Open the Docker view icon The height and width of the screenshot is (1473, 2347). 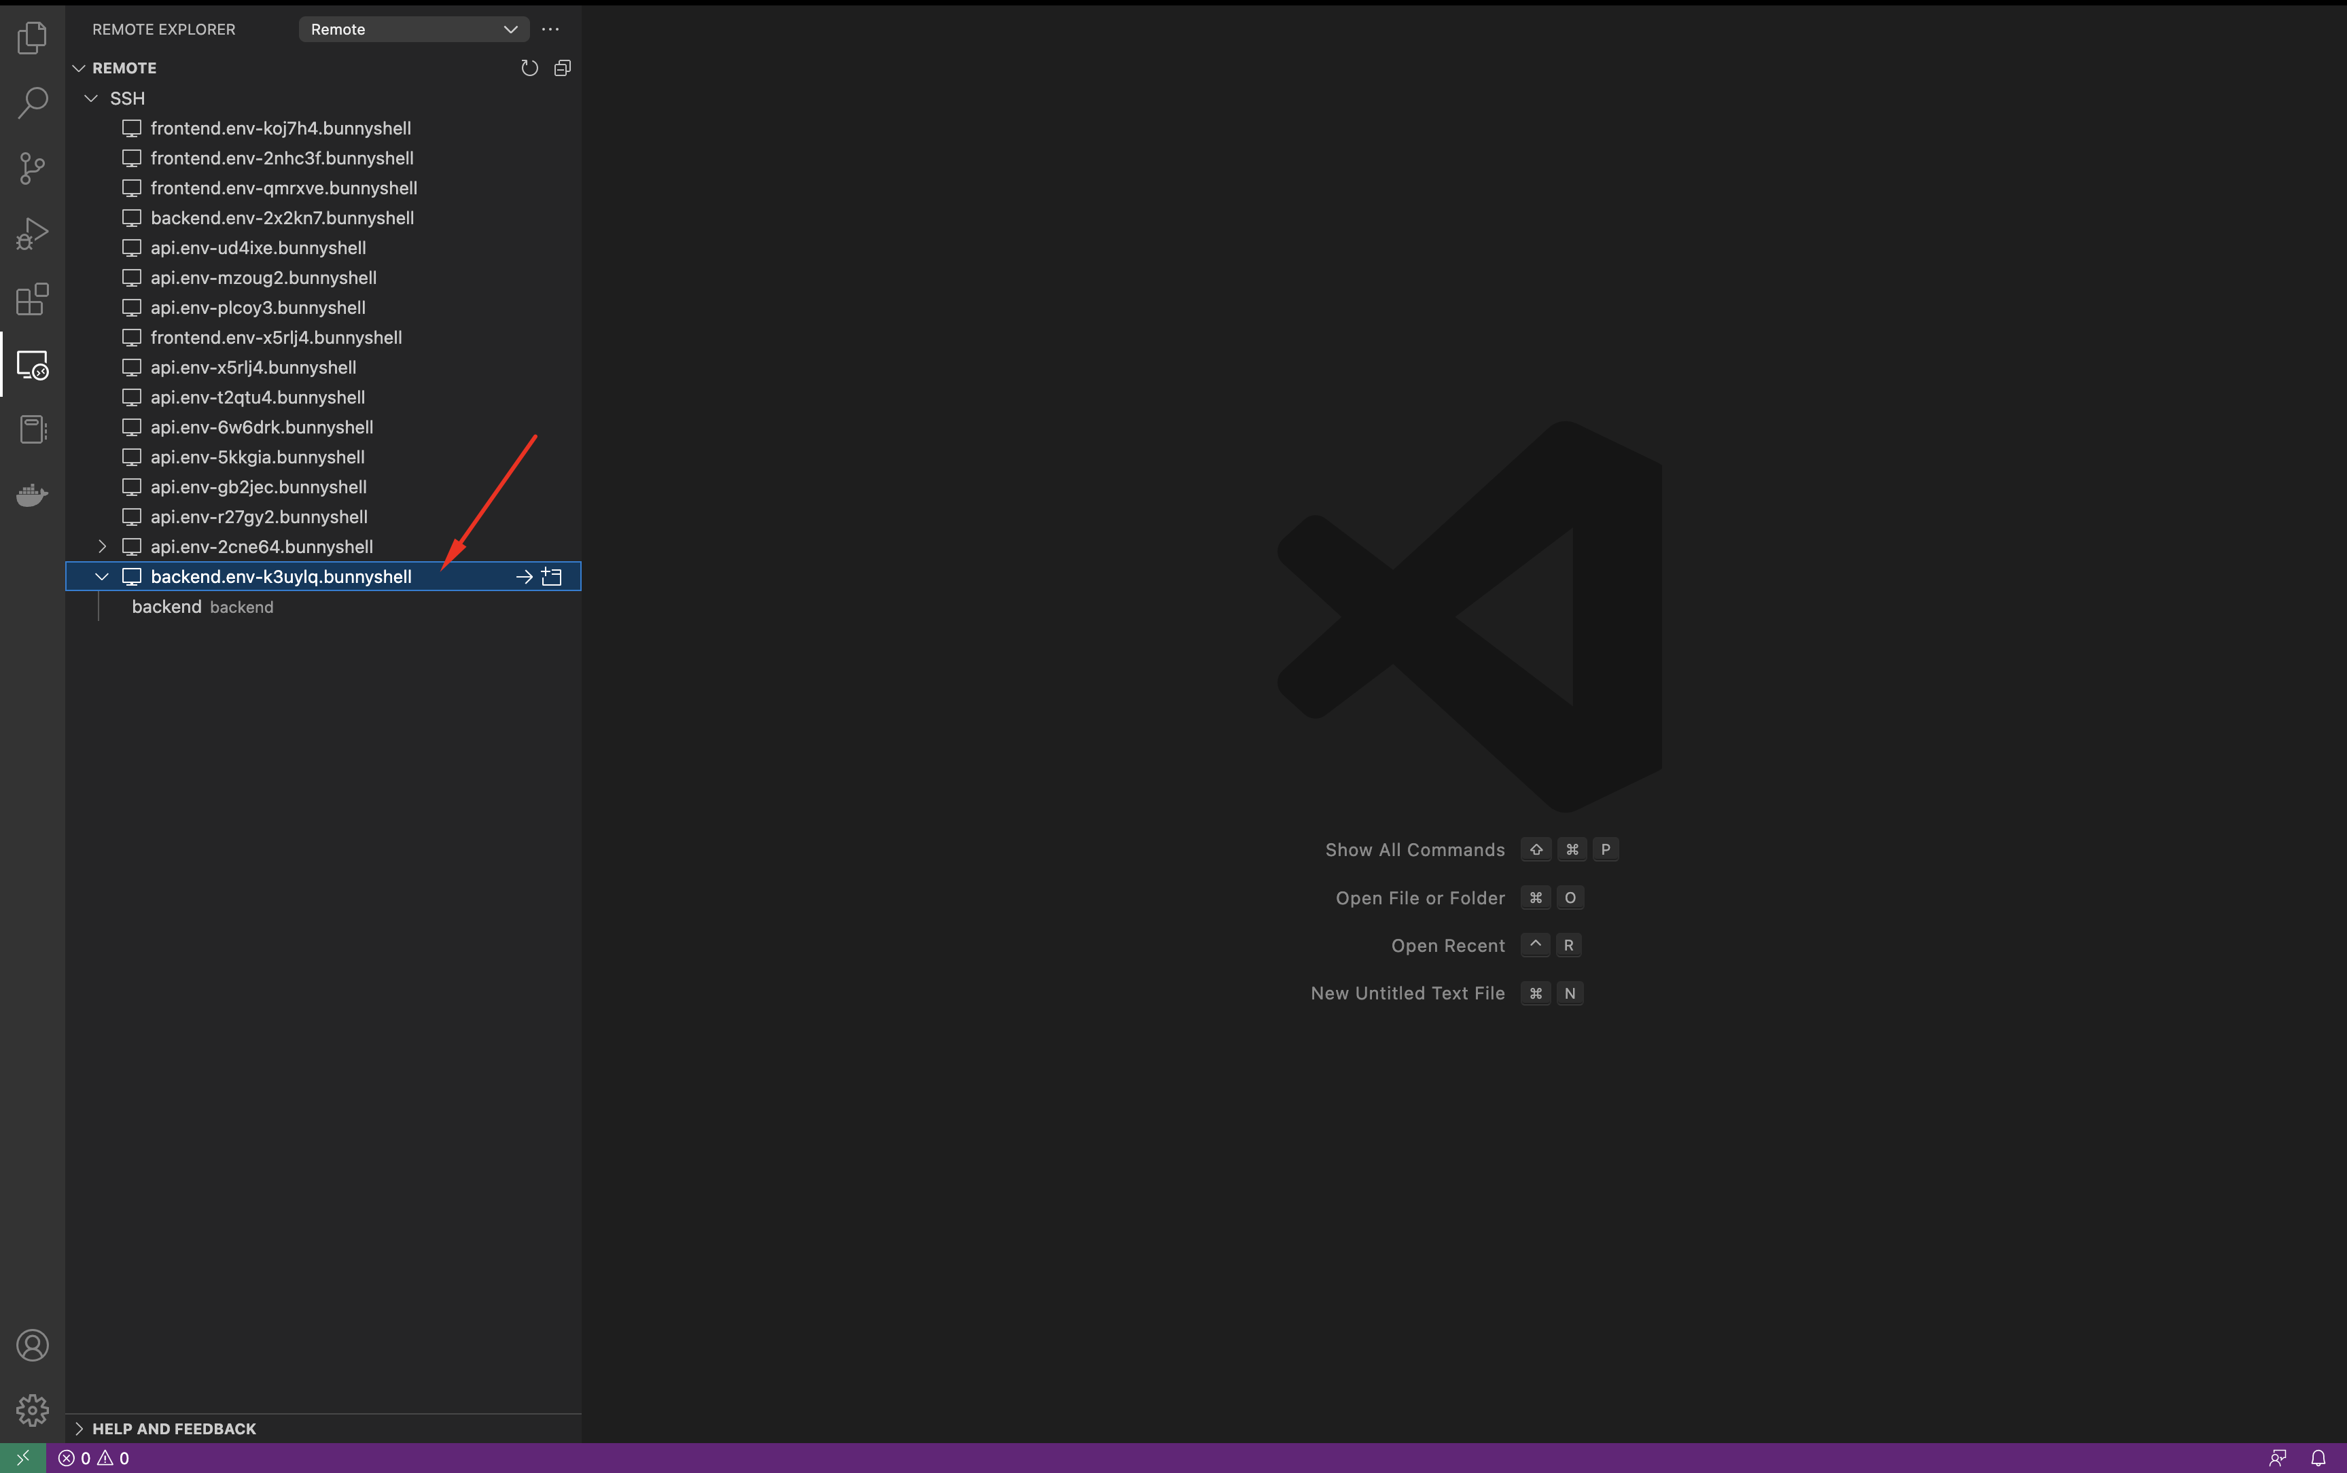point(32,495)
